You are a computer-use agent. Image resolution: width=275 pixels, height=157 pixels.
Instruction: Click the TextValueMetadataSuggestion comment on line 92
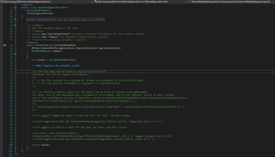[97, 121]
